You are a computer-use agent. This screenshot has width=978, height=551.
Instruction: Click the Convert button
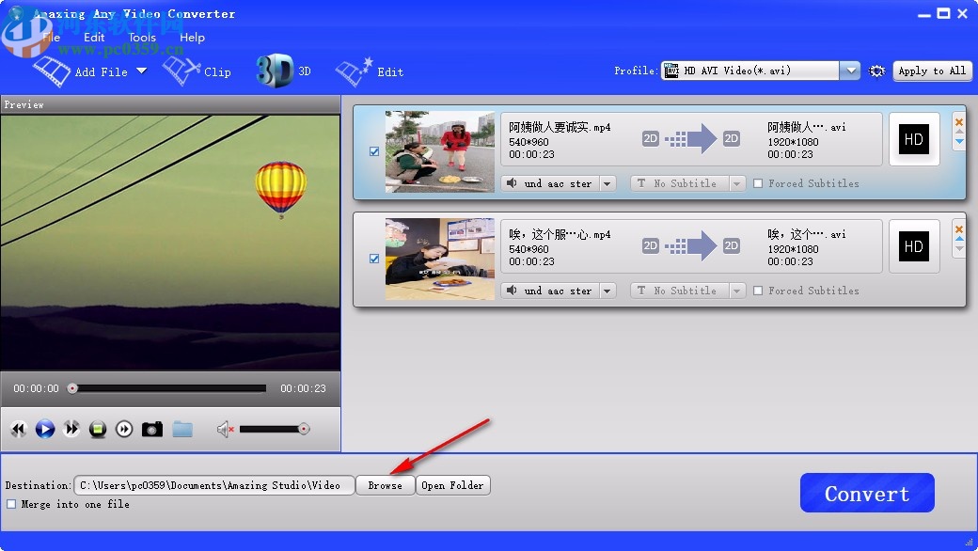click(866, 492)
